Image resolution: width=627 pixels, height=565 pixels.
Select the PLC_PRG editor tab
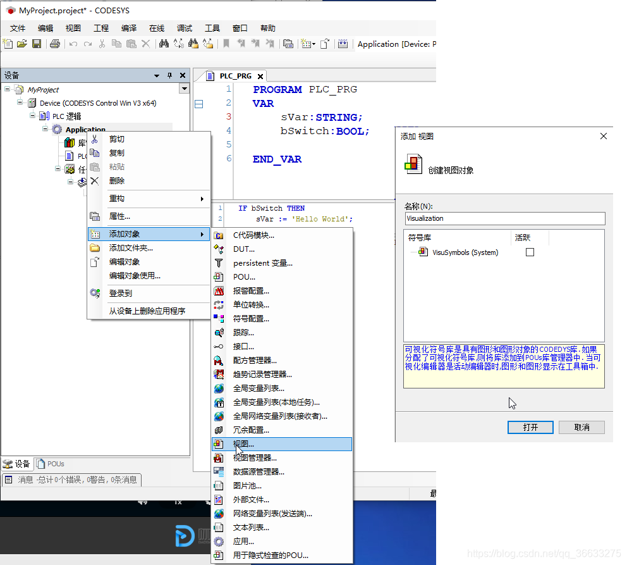pyautogui.click(x=235, y=76)
